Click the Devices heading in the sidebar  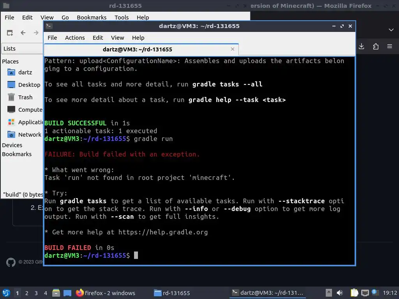(12, 145)
